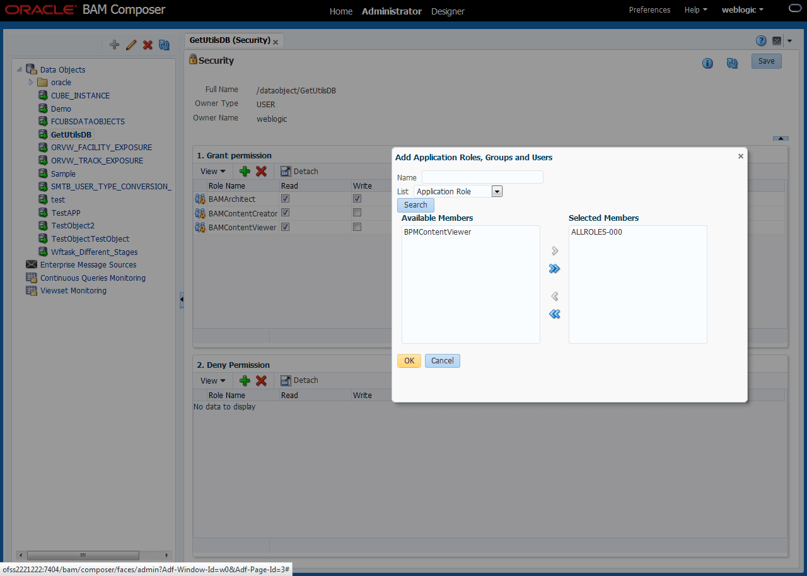This screenshot has width=807, height=576.
Task: Open Preferences
Action: 649,10
